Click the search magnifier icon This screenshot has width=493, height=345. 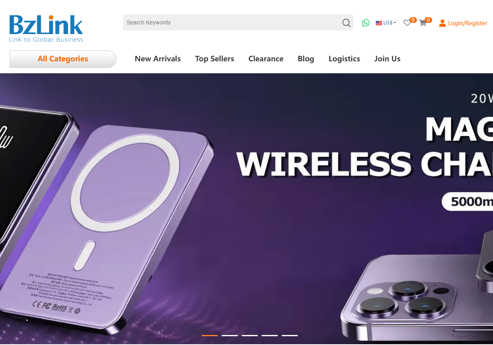tap(347, 23)
